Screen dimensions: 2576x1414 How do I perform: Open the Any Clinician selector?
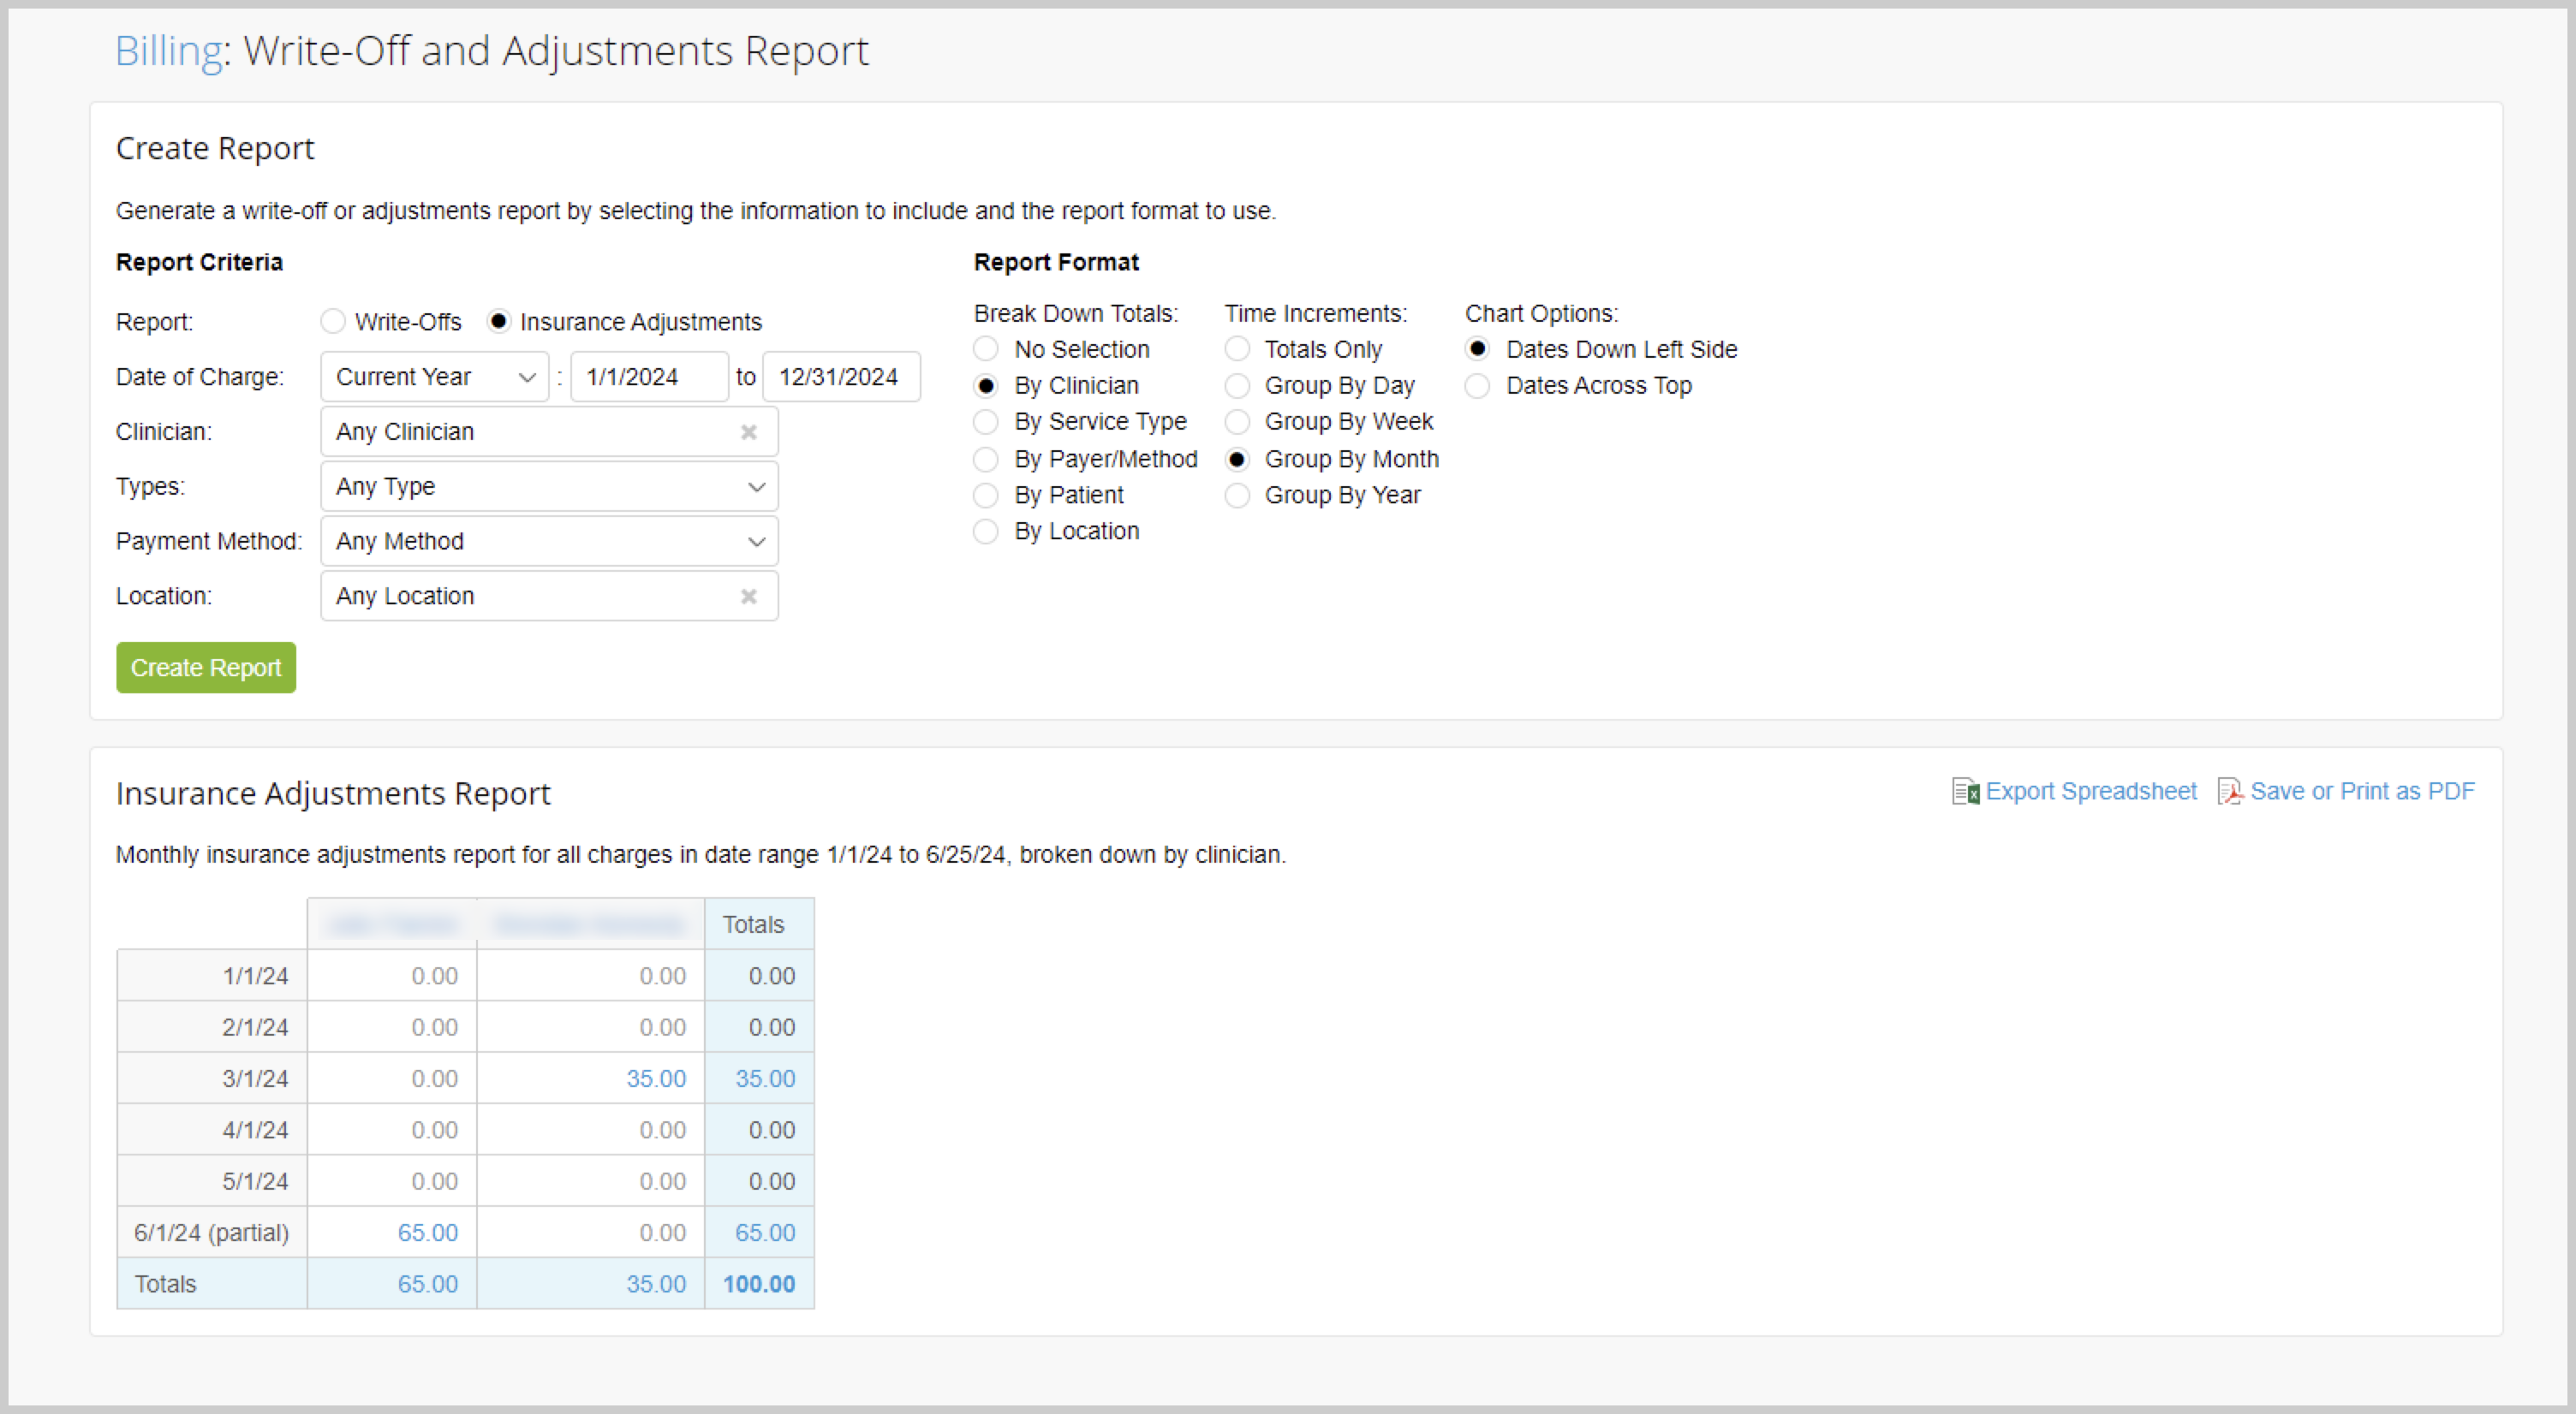(x=549, y=431)
